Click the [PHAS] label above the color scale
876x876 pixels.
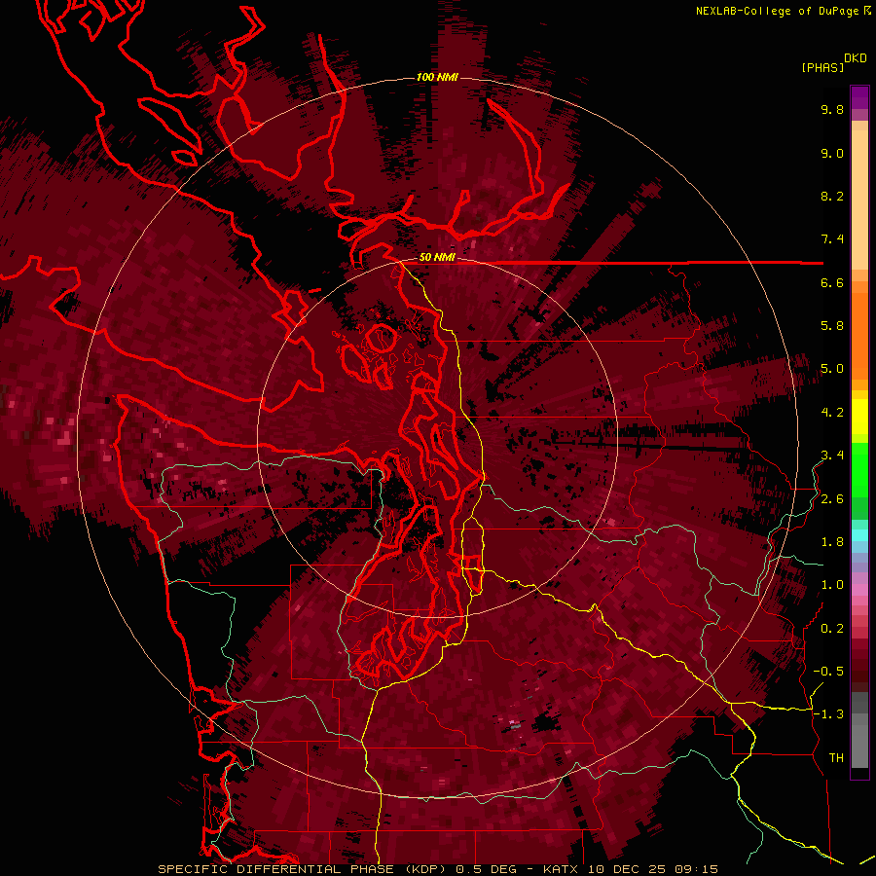822,67
